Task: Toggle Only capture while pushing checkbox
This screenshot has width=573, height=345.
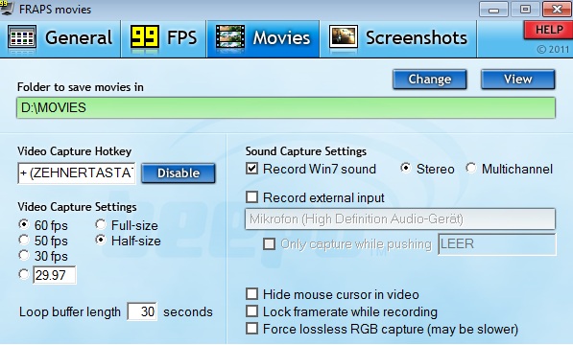Action: (270, 243)
